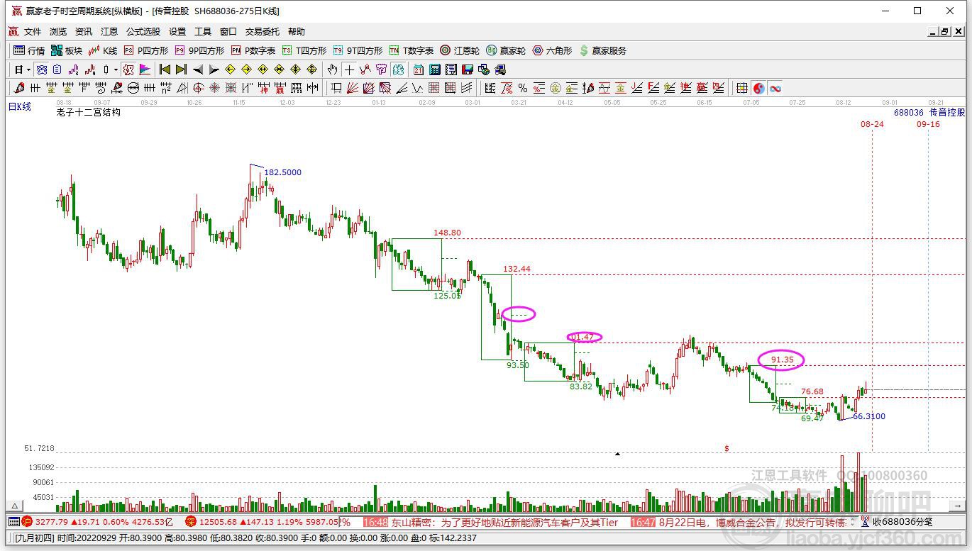The height and width of the screenshot is (551, 972).
Task: Open the calendar icon showing 21
Action: pos(419,69)
